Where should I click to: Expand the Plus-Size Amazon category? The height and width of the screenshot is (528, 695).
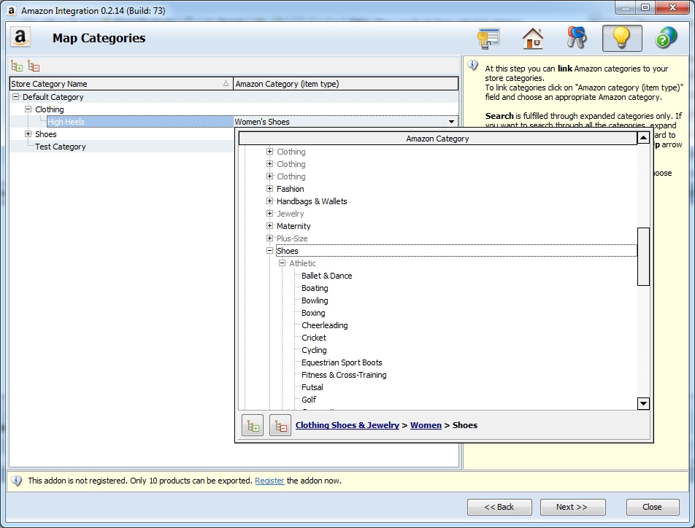coord(269,238)
